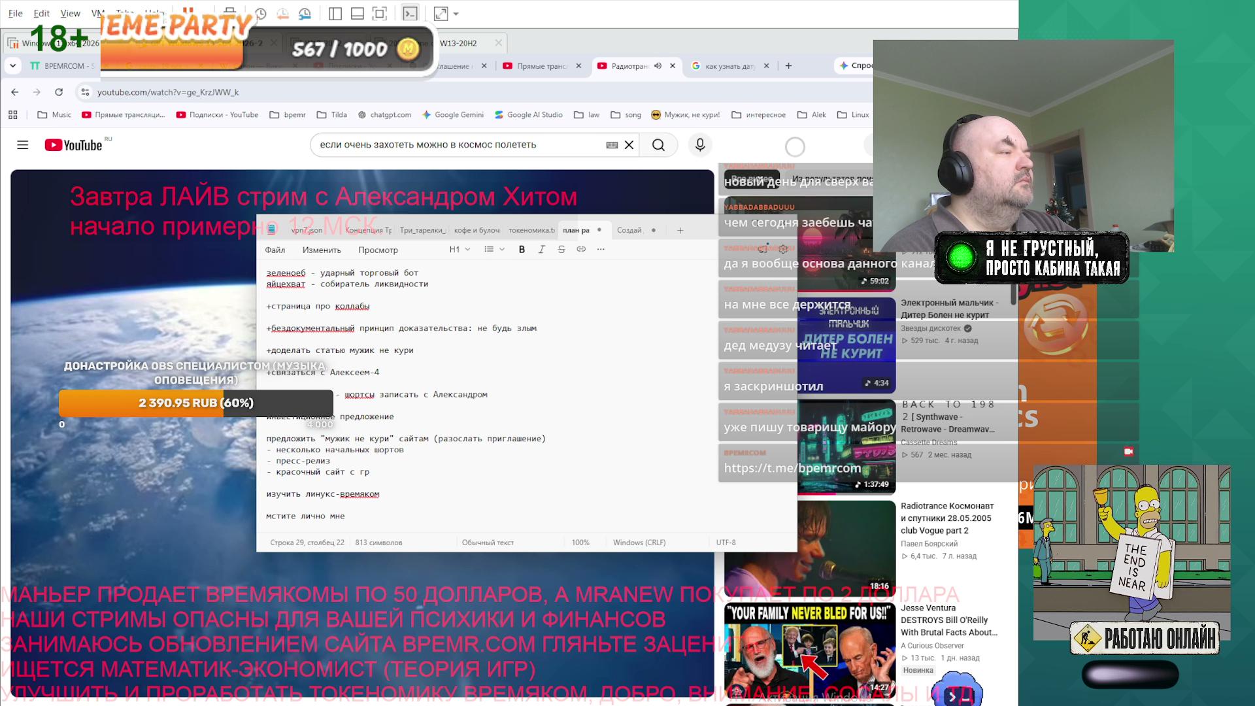This screenshot has width=1255, height=706.
Task: Open the интересное bookmark folder
Action: 759,115
